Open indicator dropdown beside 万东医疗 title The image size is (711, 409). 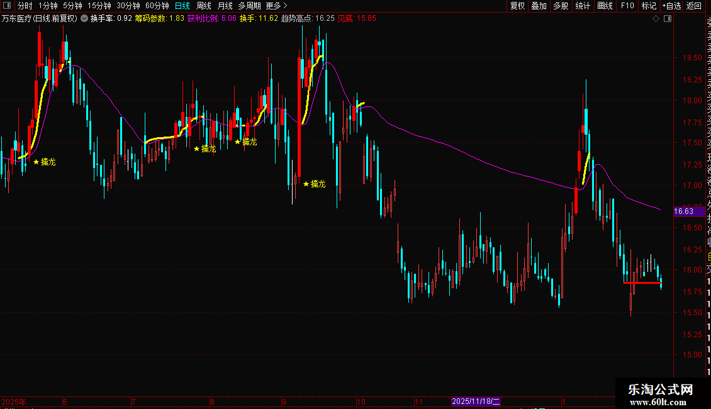[x=84, y=19]
